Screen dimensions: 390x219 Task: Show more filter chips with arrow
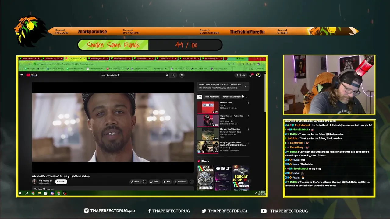[246, 97]
